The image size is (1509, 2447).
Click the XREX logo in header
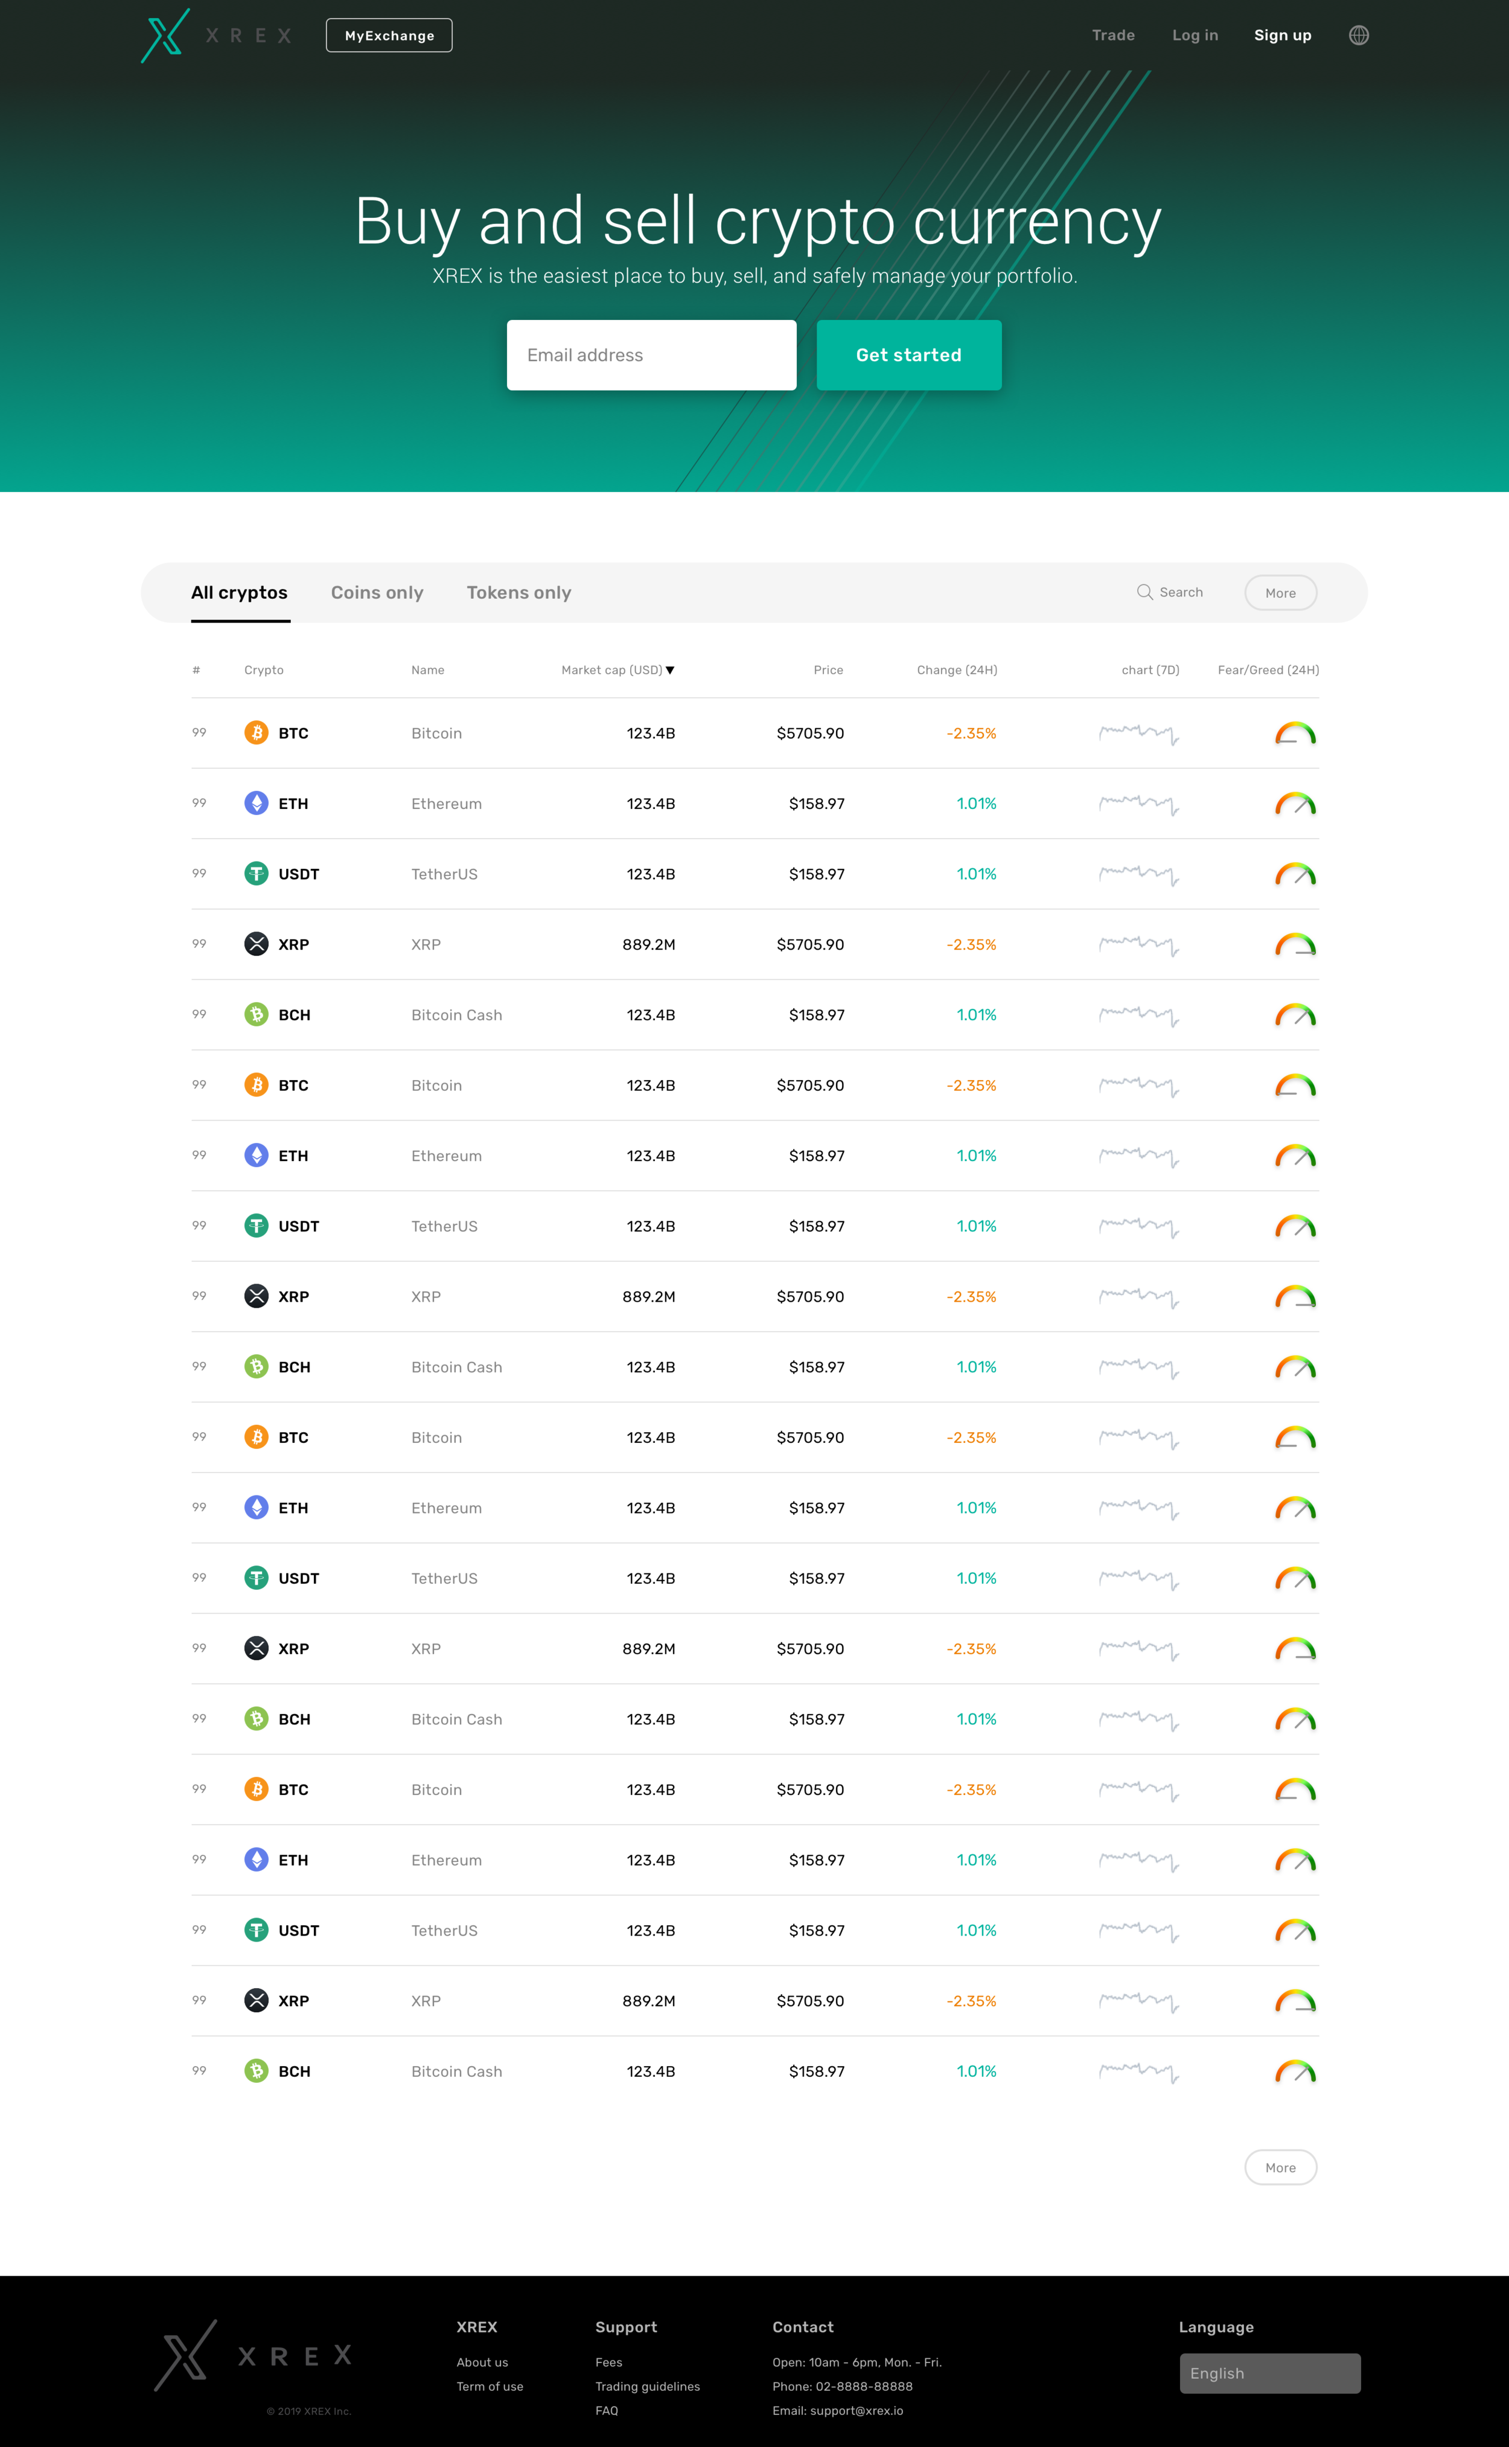(165, 36)
